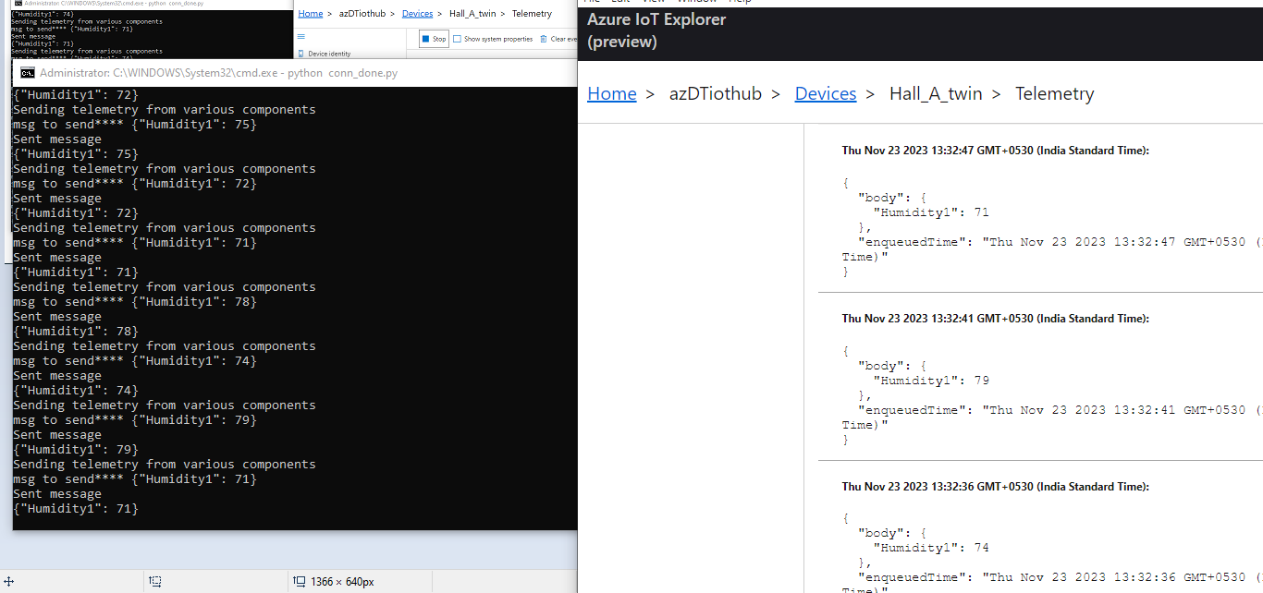Open Home link in the background IoT Explorer window
This screenshot has width=1263, height=593.
(311, 14)
